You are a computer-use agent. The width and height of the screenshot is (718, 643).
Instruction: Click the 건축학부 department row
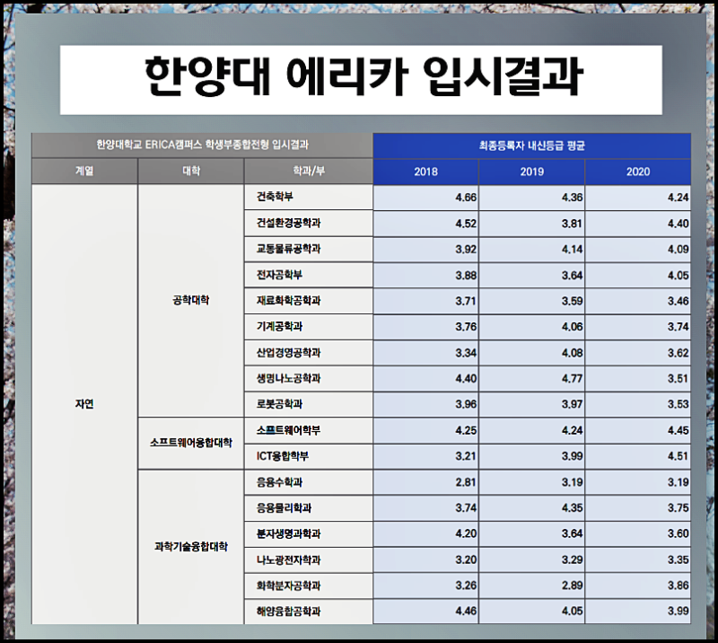309,197
